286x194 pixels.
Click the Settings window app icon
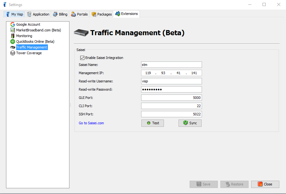[x=5, y=4]
